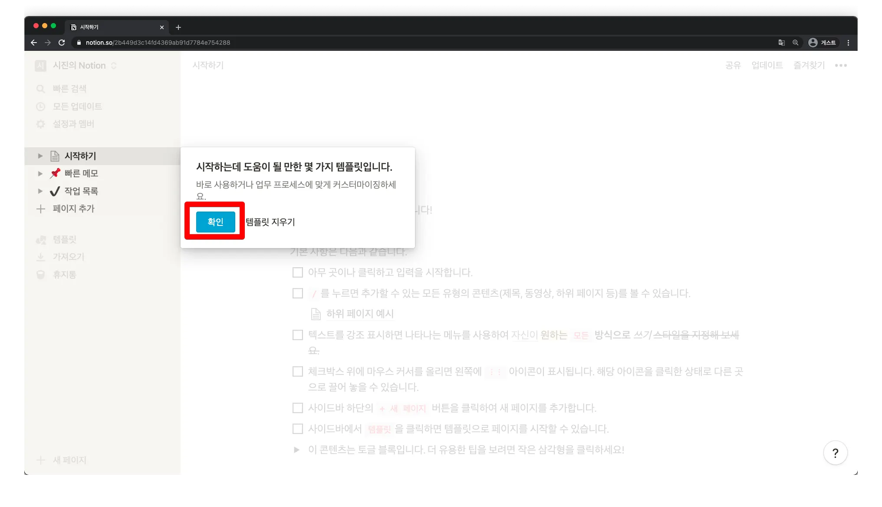Check the 체크박스 위에 마우스 checkbox

click(298, 371)
